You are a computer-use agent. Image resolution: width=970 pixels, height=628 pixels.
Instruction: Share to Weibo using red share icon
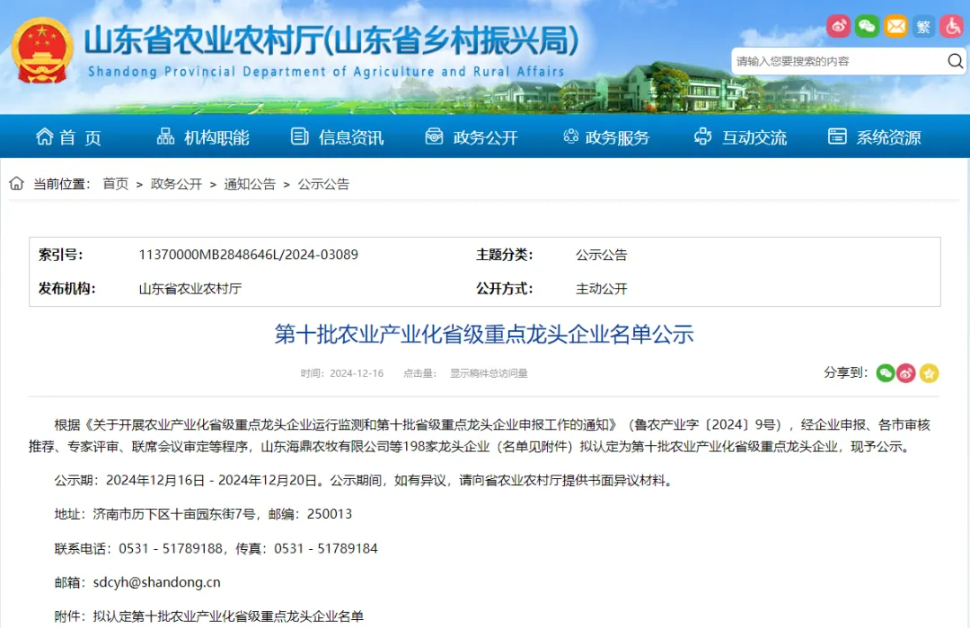tap(906, 373)
